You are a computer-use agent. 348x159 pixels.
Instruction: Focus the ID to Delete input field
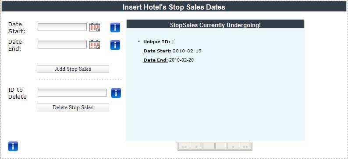[72, 93]
